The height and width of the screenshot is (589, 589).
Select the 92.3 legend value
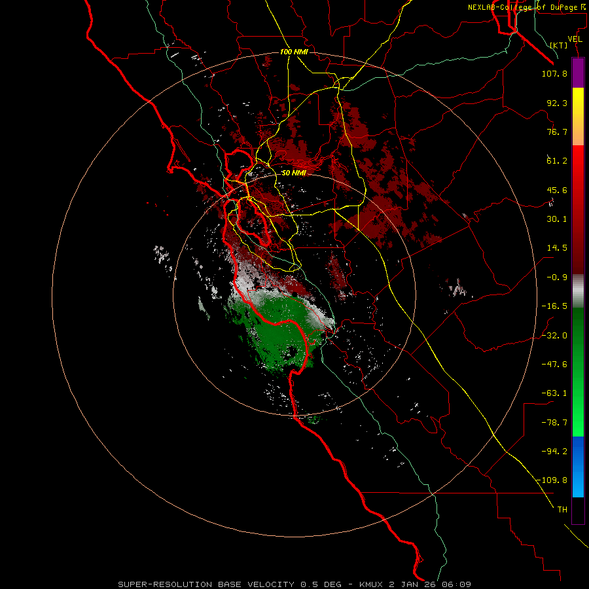tap(557, 103)
